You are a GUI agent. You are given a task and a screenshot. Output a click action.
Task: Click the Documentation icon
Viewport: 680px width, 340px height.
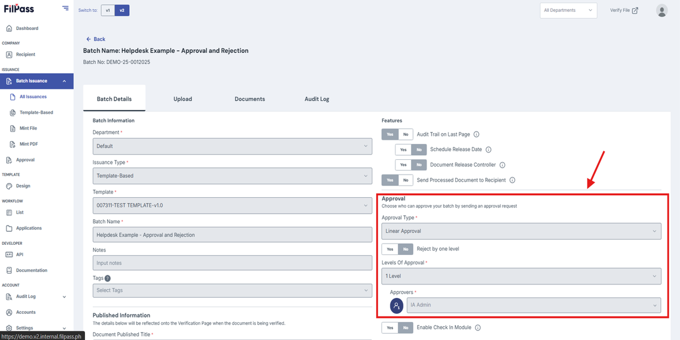click(9, 270)
